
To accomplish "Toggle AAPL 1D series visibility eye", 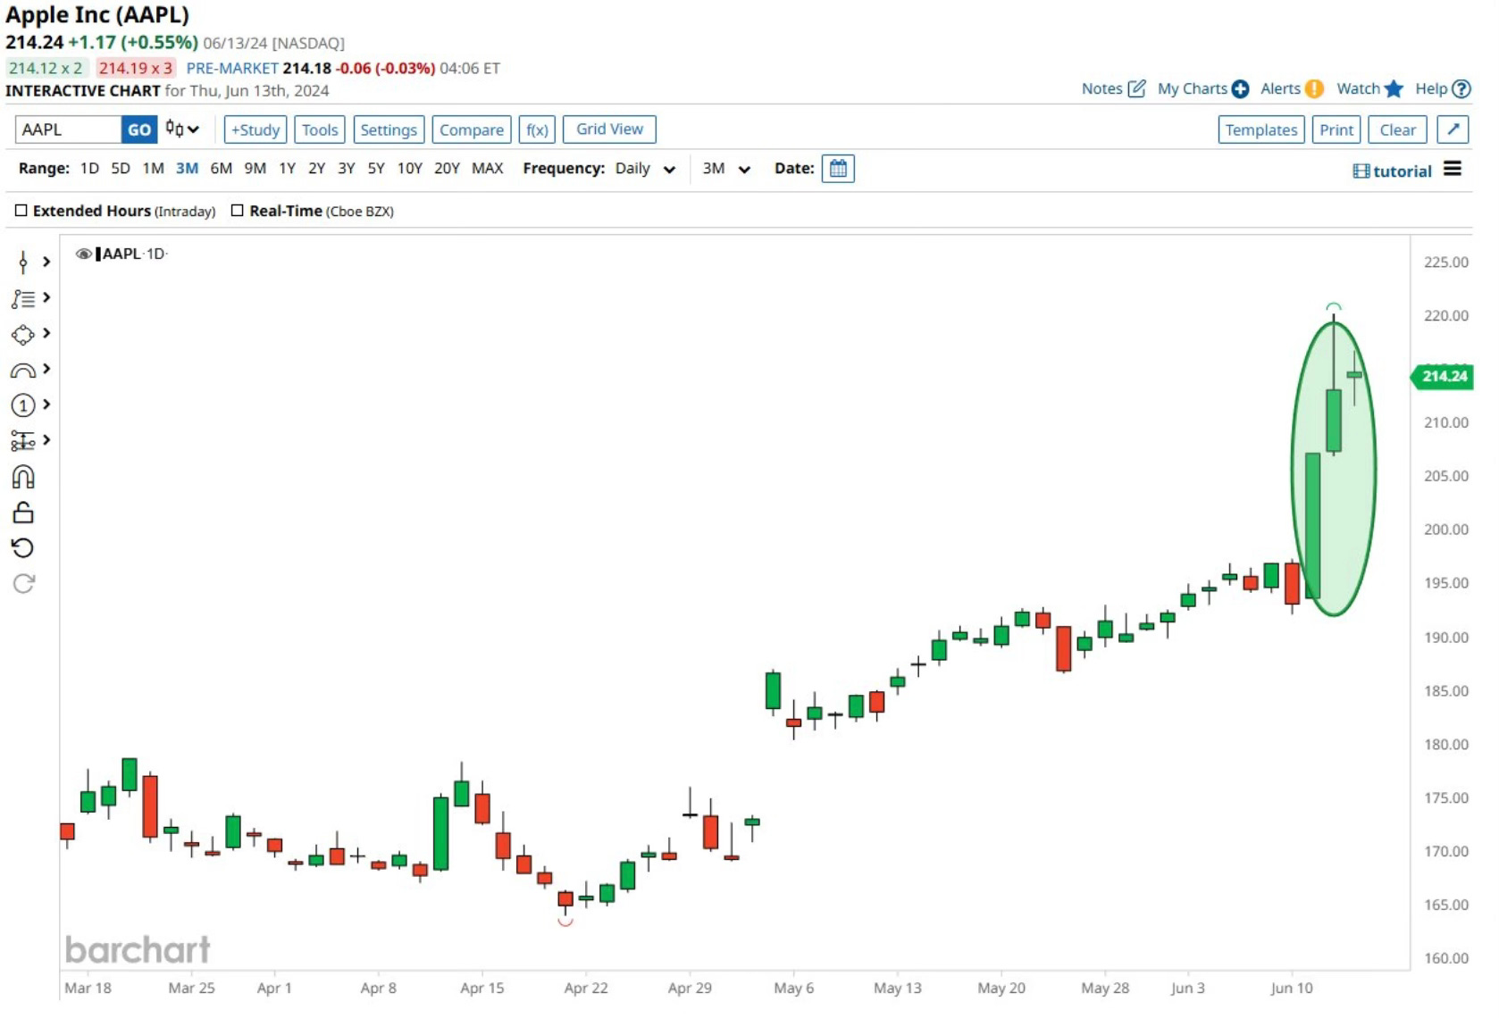I will point(84,254).
